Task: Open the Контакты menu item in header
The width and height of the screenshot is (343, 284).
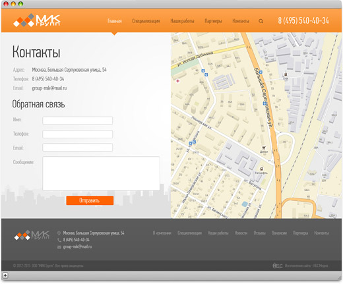Action: pos(241,21)
